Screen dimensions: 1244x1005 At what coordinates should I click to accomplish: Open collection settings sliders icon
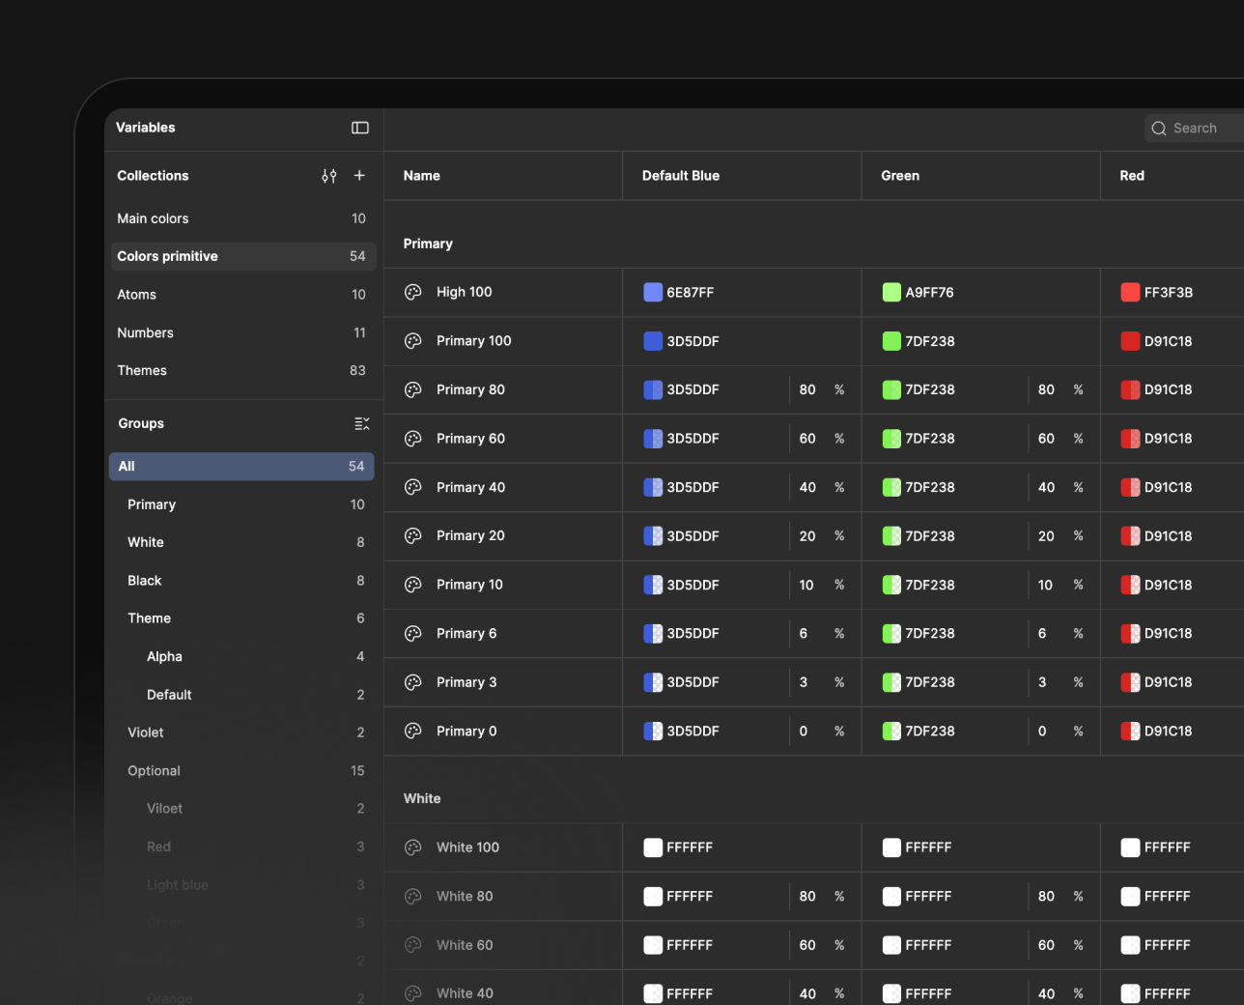(x=329, y=176)
